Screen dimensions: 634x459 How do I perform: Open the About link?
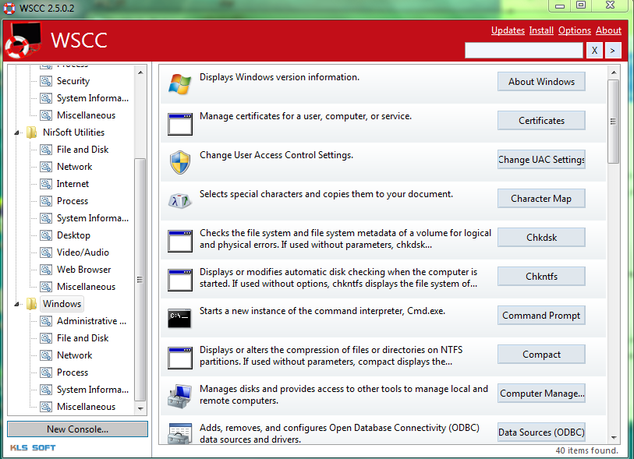click(608, 30)
